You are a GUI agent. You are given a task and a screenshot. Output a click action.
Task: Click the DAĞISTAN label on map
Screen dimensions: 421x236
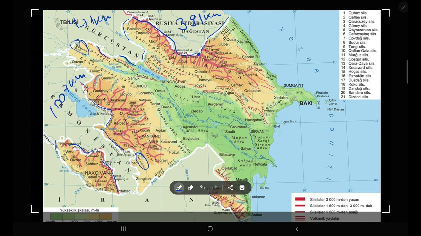[x=195, y=31]
